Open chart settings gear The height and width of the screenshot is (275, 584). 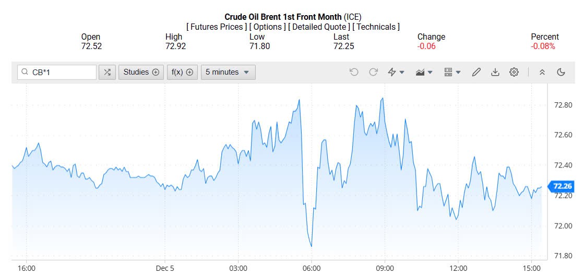tap(514, 72)
